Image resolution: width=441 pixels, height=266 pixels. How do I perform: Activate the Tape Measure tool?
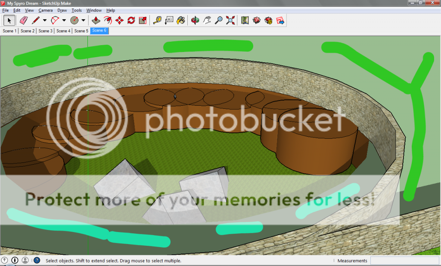pos(157,20)
